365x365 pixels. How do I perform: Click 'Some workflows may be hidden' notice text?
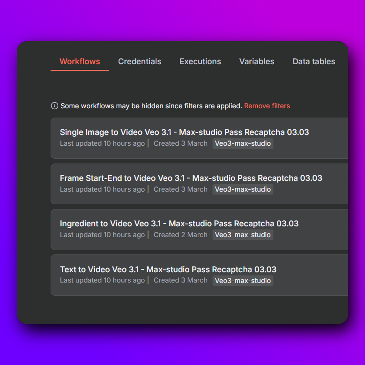(x=151, y=106)
